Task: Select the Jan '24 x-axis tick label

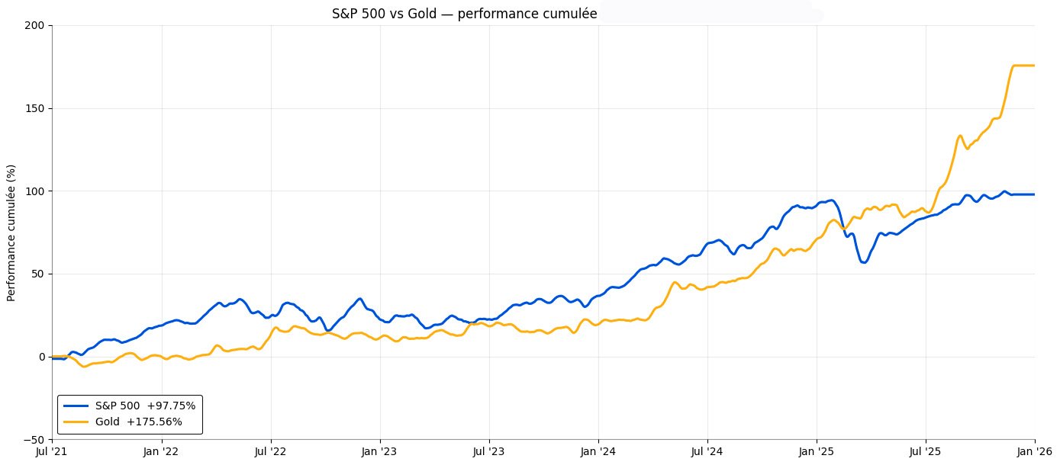Action: pyautogui.click(x=598, y=451)
